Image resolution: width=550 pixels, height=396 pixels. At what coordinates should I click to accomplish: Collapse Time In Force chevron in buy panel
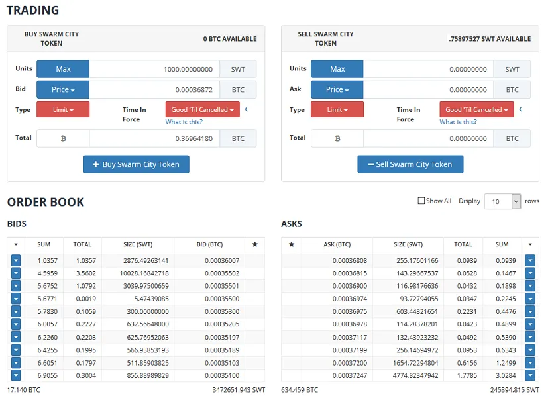click(x=247, y=109)
